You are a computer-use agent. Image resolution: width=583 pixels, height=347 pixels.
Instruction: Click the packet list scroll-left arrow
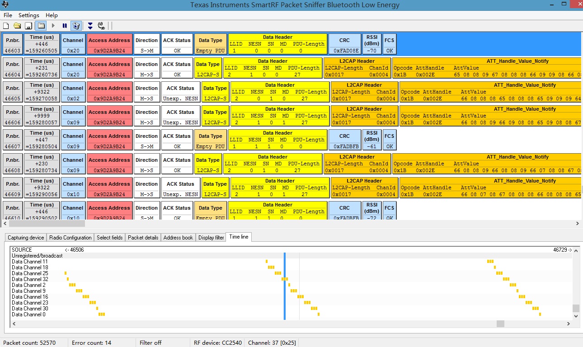5,224
